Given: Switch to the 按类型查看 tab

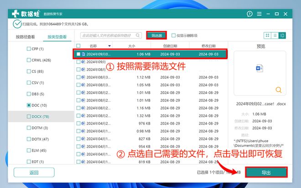Looking at the screenshot, I should click(x=57, y=37).
